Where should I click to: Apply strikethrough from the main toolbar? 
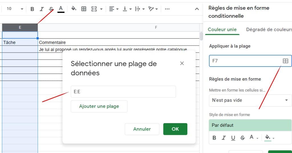(51, 9)
